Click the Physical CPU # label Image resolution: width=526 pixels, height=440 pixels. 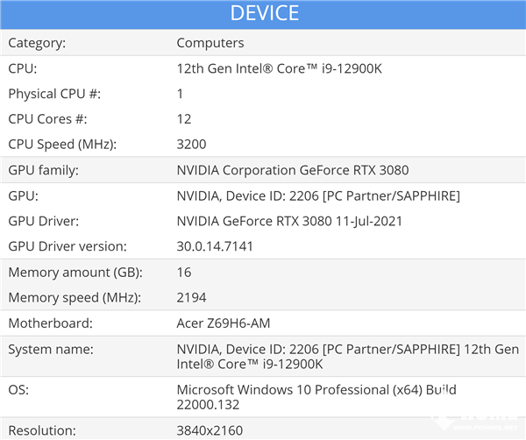[53, 93]
